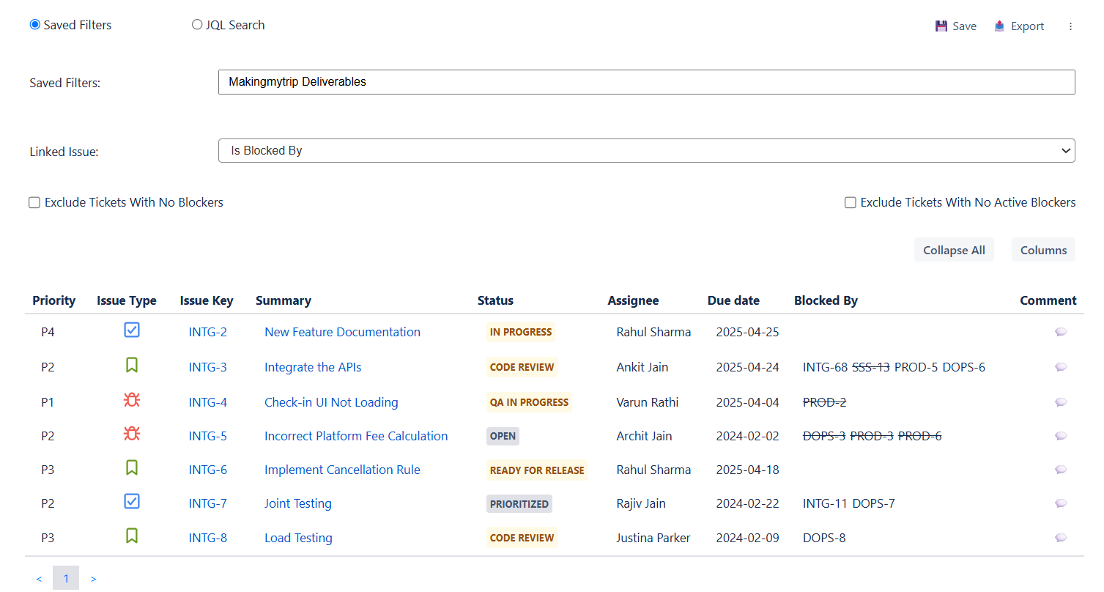Open the three-dot more options menu
1104x592 pixels.
1070,26
